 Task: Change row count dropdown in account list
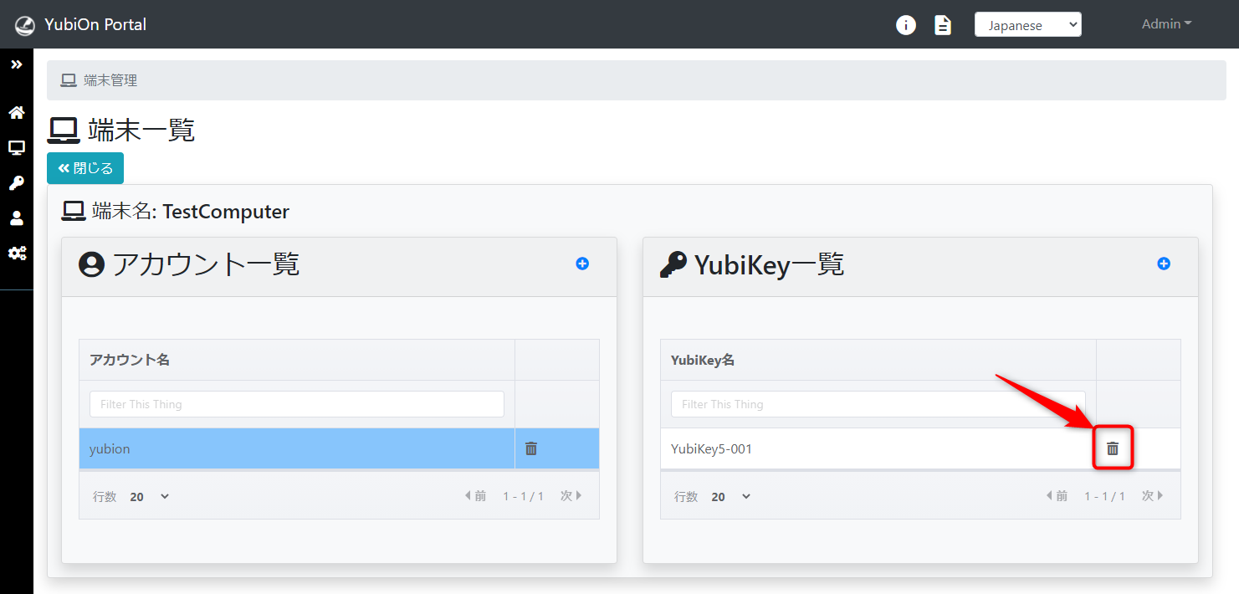tap(150, 497)
